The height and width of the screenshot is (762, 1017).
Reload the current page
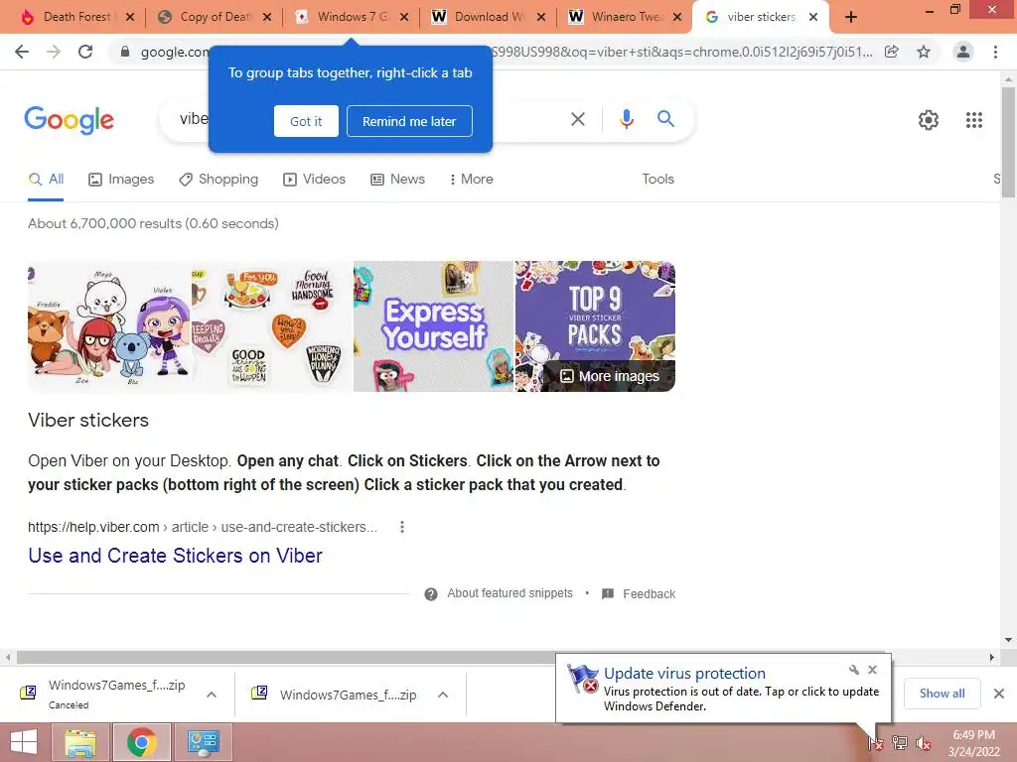click(85, 52)
